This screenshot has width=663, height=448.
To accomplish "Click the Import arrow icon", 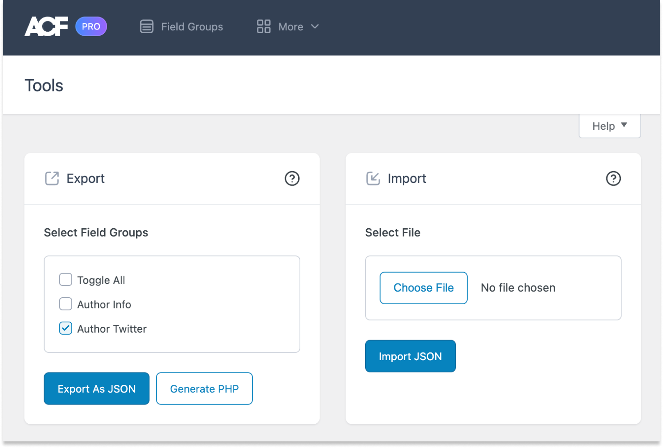I will 373,178.
